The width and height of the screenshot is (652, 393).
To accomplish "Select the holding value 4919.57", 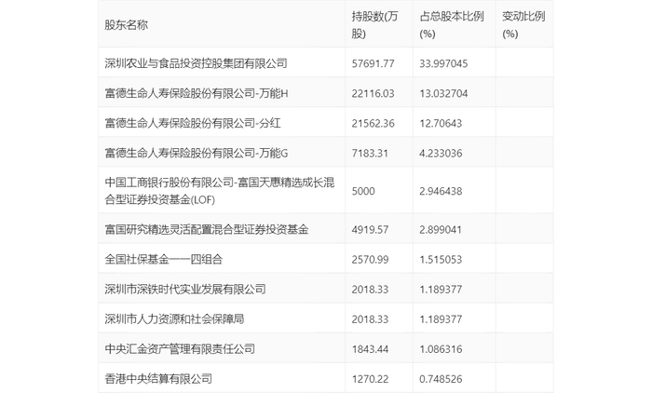I will (370, 230).
